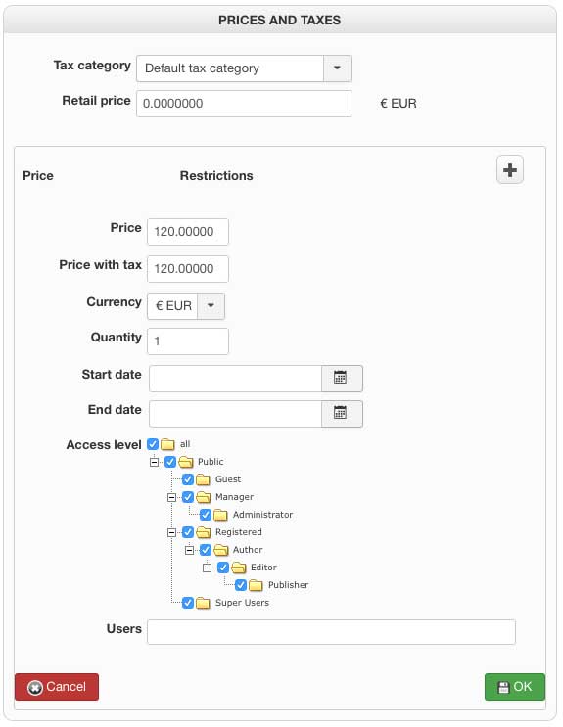Click the Super Users folder icon
Viewport: 563px width, 727px height.
coord(203,603)
